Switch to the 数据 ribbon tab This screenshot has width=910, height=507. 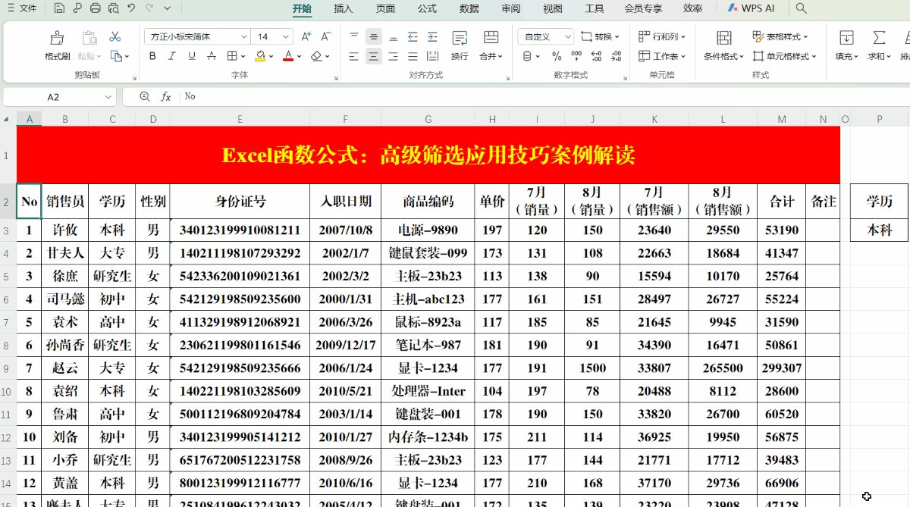click(469, 8)
